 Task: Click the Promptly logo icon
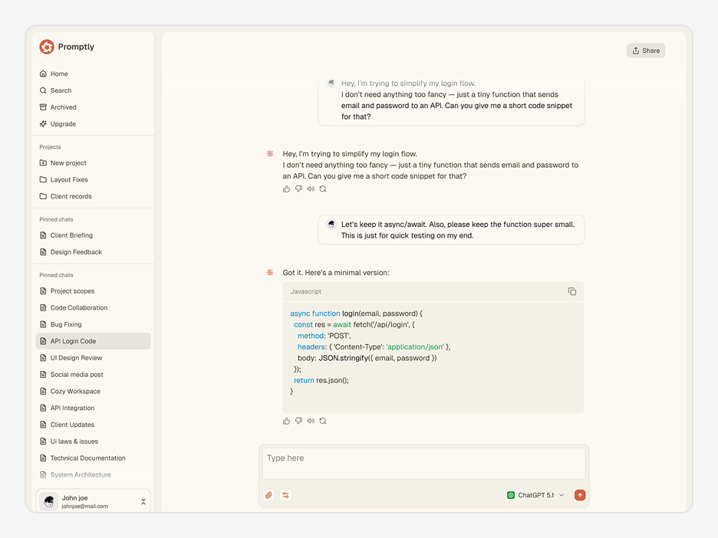[47, 47]
